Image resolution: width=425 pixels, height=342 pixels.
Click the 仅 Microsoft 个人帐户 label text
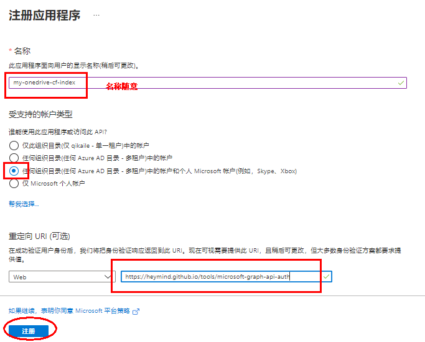pos(54,184)
